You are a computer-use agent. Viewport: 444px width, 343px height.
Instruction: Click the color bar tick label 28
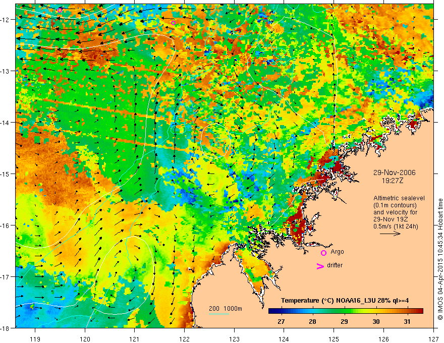point(312,322)
